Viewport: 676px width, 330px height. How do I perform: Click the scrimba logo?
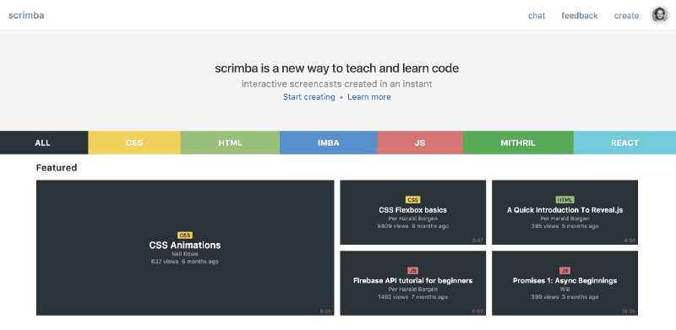pyautogui.click(x=26, y=15)
